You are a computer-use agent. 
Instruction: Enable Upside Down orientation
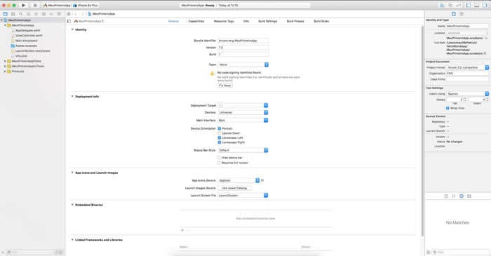tap(219, 133)
